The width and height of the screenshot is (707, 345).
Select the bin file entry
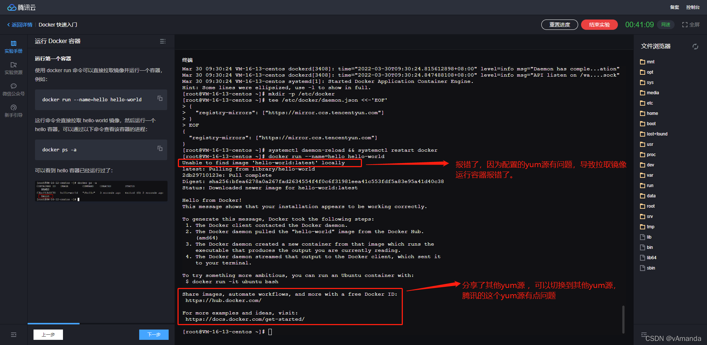click(646, 247)
